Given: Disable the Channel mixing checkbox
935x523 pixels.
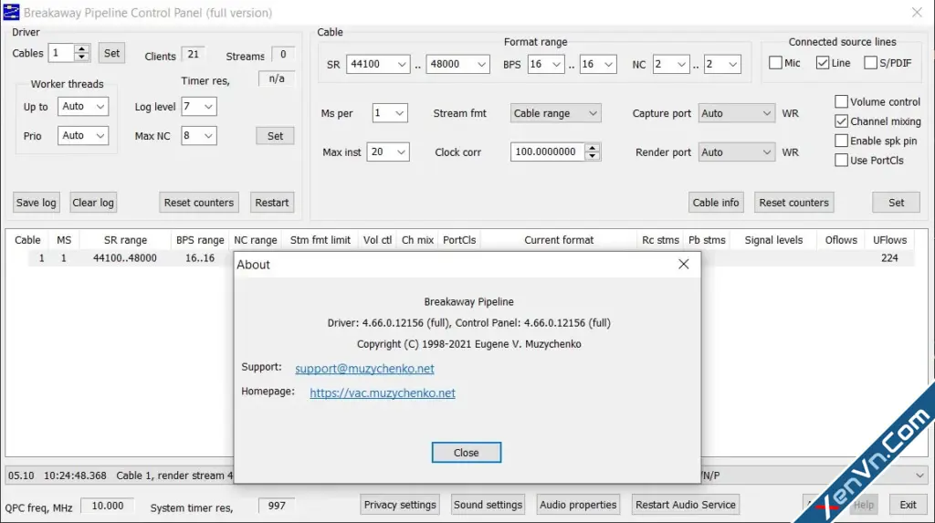Looking at the screenshot, I should (841, 121).
